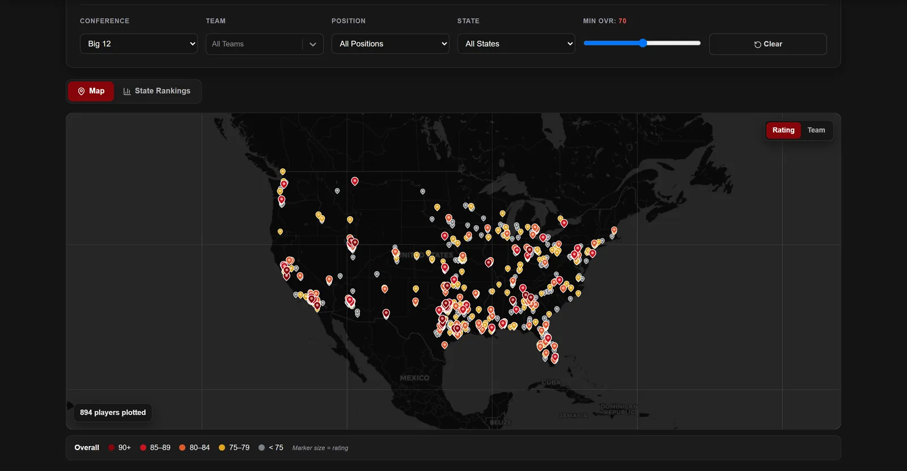The height and width of the screenshot is (471, 907).
Task: Expand the All Teams chevron
Action: tap(313, 44)
